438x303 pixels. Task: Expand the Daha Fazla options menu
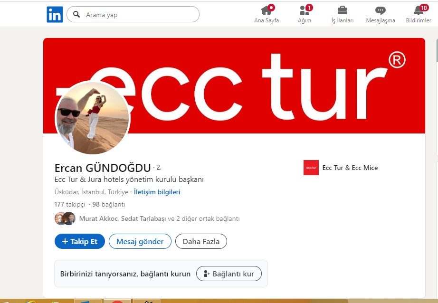[x=201, y=242]
